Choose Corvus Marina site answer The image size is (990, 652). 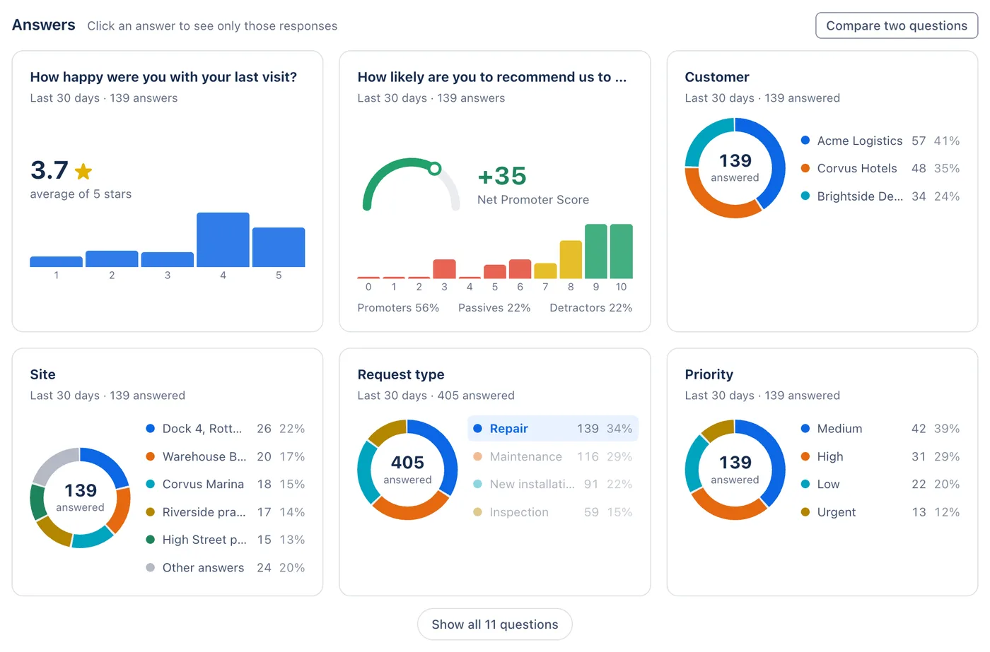click(226, 485)
